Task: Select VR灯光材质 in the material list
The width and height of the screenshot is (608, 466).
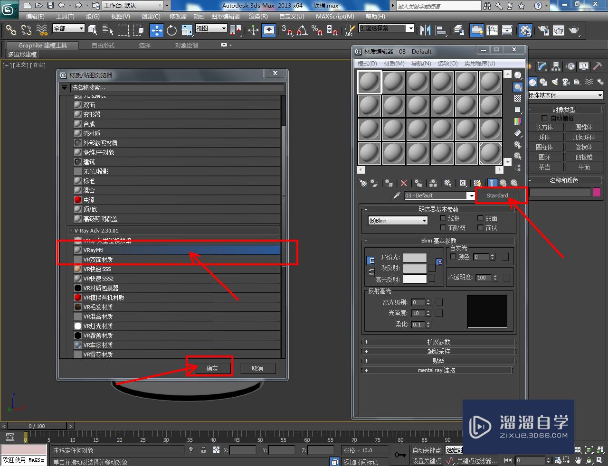Action: point(177,326)
